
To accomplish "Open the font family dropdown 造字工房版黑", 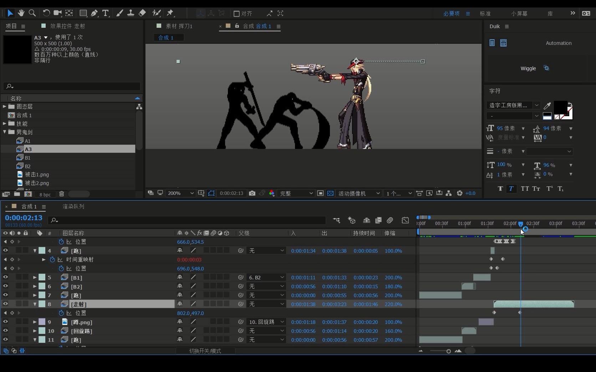I will [513, 105].
